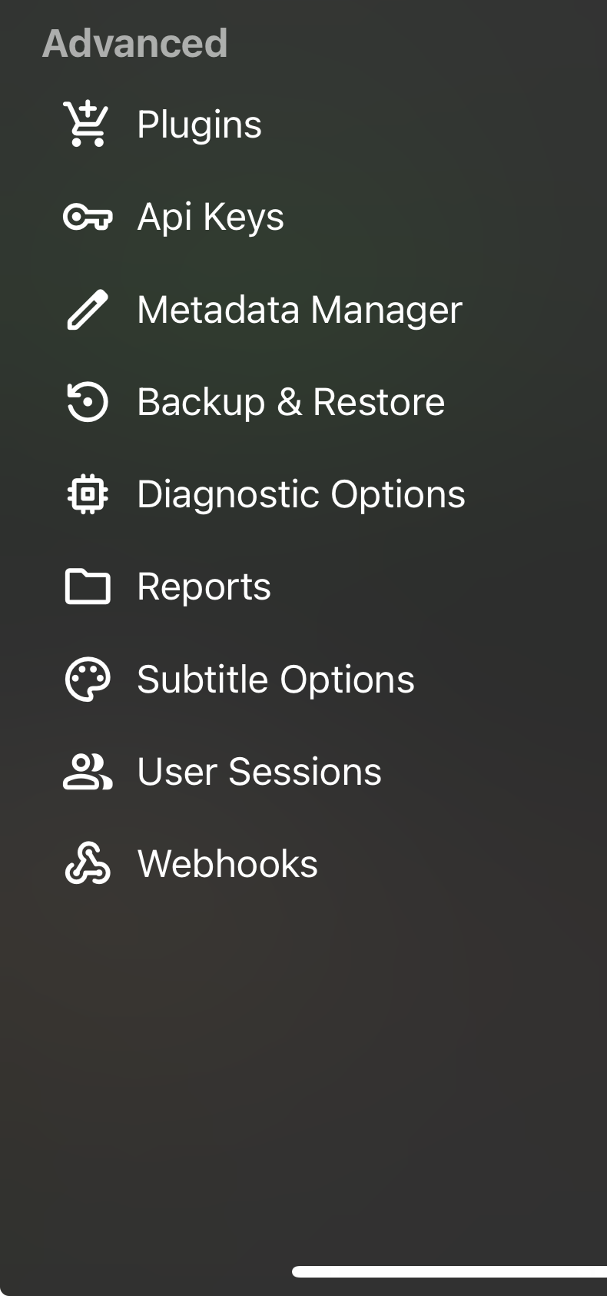Click the Webhooks icon
This screenshot has width=607, height=1296.
tap(87, 864)
